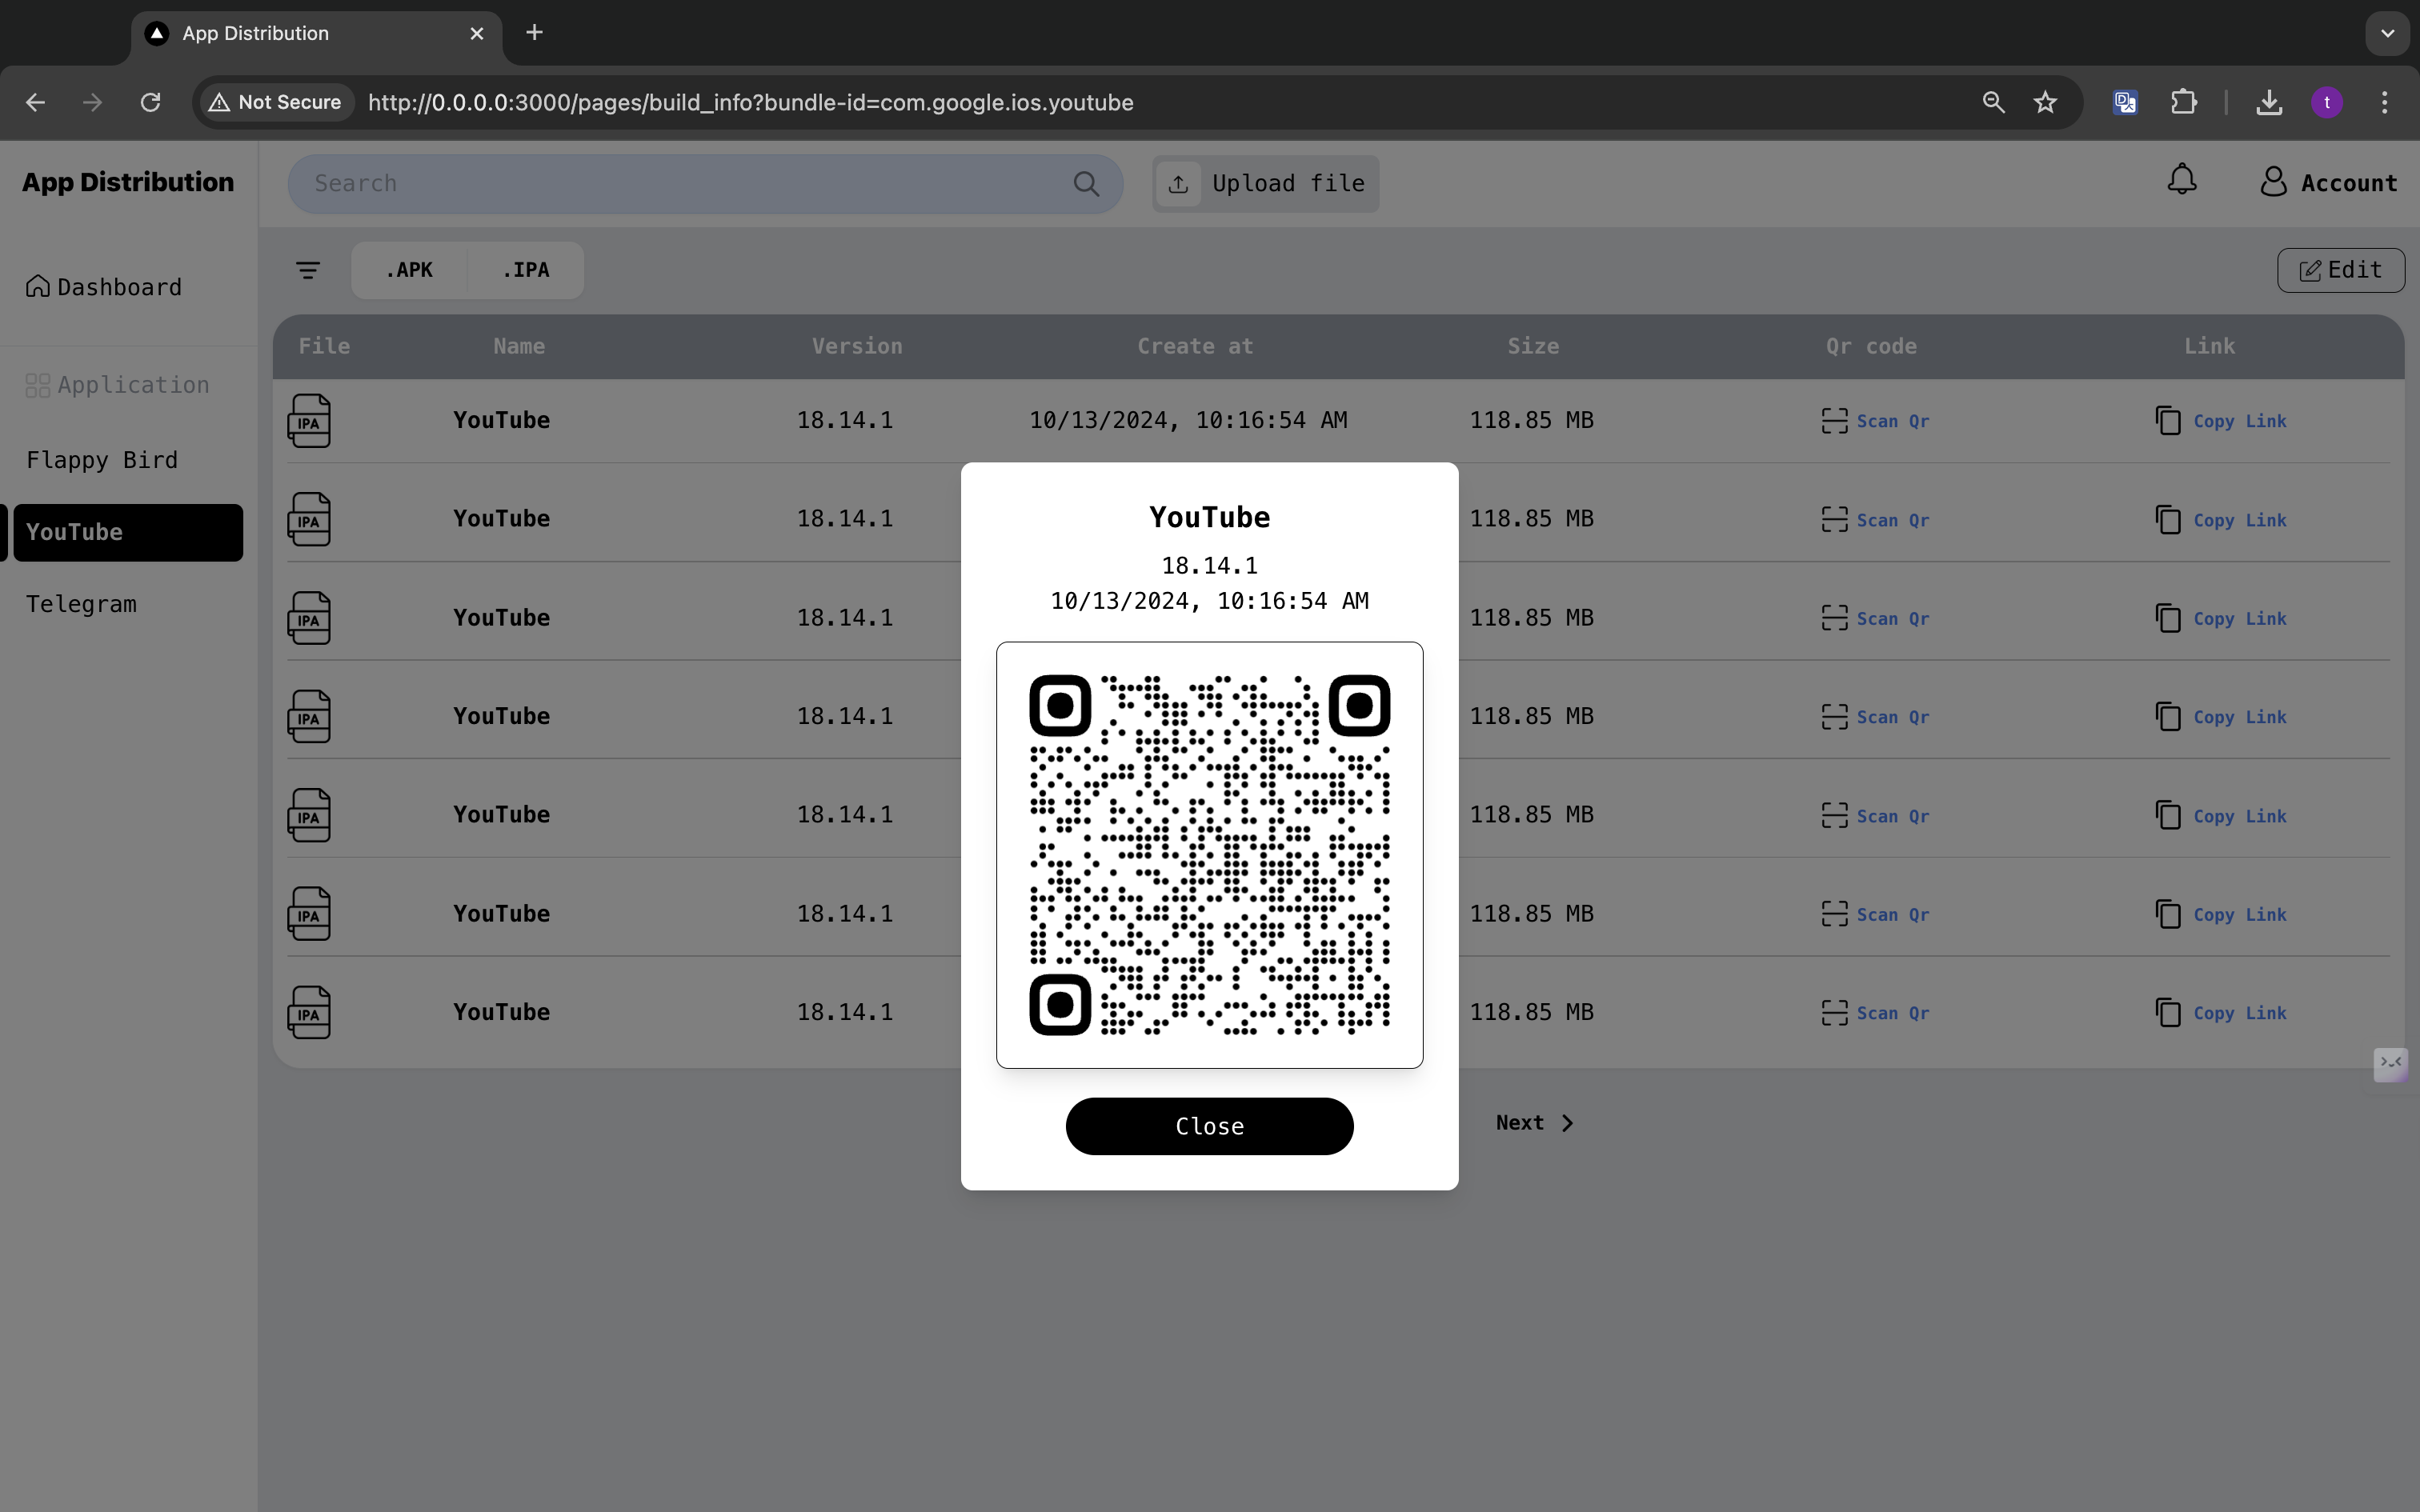Open the profile avatar menu in toolbar

click(x=2327, y=102)
